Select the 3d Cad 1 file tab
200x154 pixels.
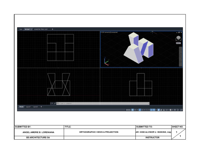(x=27, y=29)
